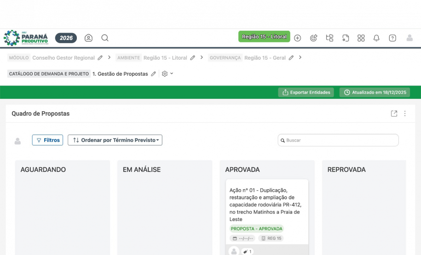Click the Buscar search field

338,140
